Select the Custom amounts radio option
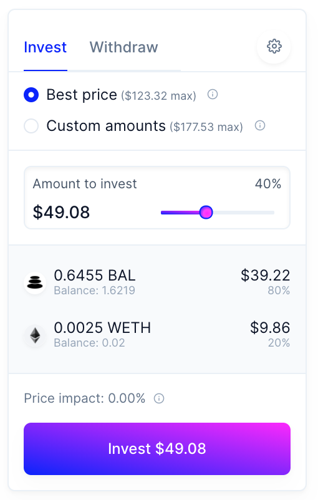Viewport: 318px width, 500px height. pyautogui.click(x=31, y=126)
